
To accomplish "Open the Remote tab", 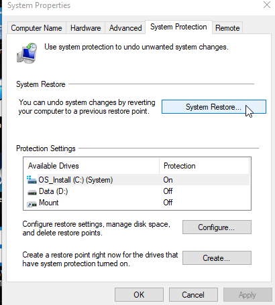I will [x=227, y=28].
